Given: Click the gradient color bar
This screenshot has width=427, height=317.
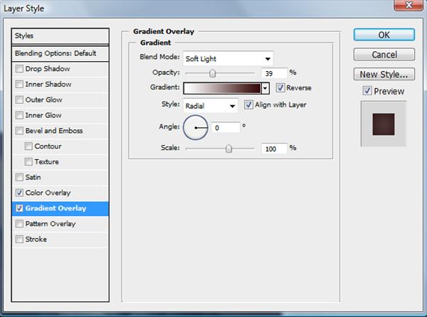Looking at the screenshot, I should (222, 88).
